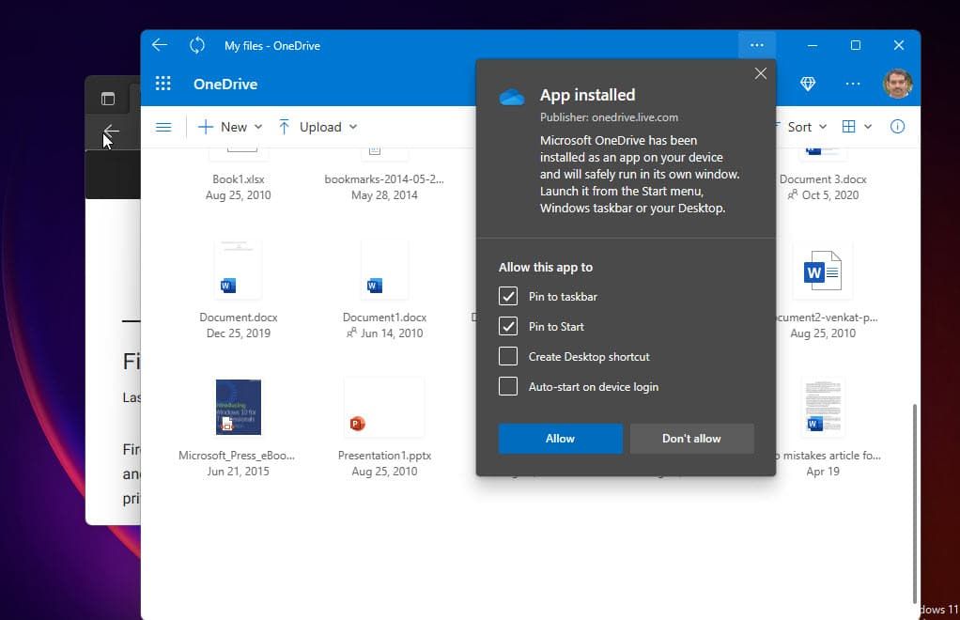Go back using the OneDrive title bar arrow

pyautogui.click(x=160, y=45)
